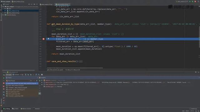
Task: Expand the data folder in project tree
Action: pyautogui.click(x=5, y=9)
